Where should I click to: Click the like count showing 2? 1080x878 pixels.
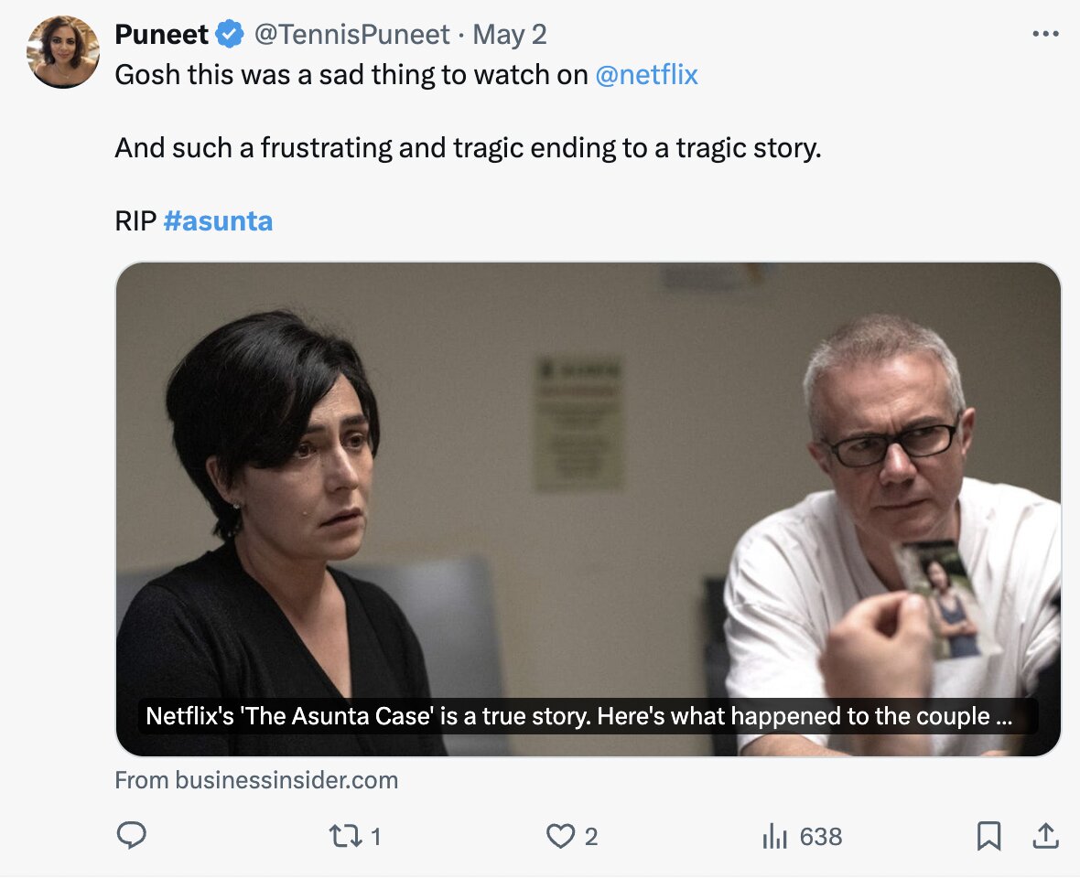click(591, 835)
